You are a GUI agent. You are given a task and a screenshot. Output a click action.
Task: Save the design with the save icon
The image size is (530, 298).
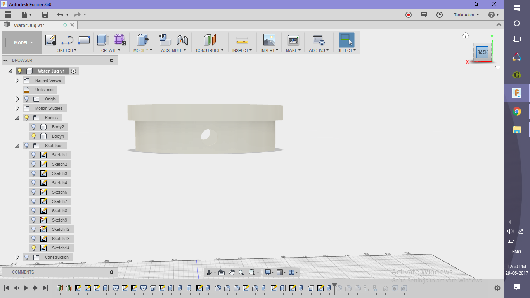[45, 15]
